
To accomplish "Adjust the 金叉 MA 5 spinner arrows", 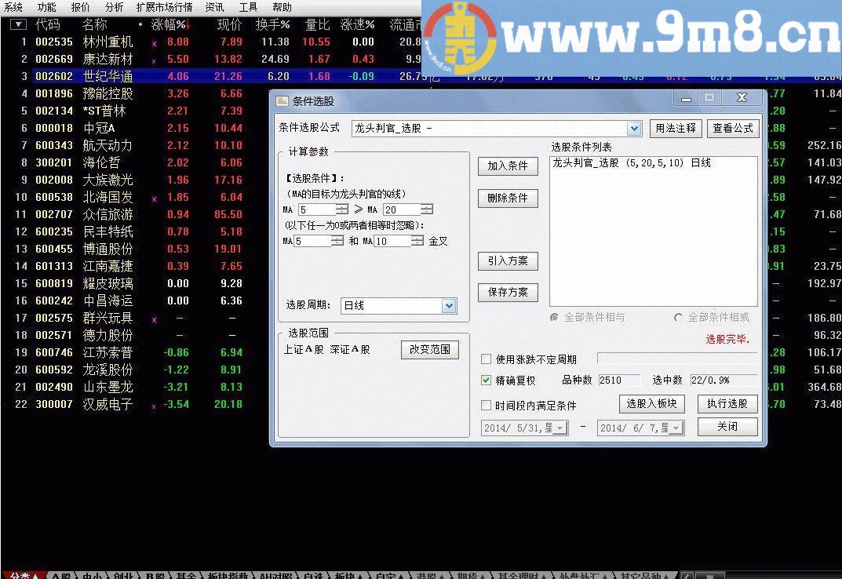I will (337, 241).
